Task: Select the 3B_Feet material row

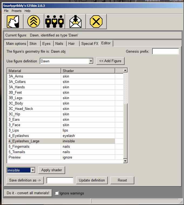Action: (x=65, y=93)
